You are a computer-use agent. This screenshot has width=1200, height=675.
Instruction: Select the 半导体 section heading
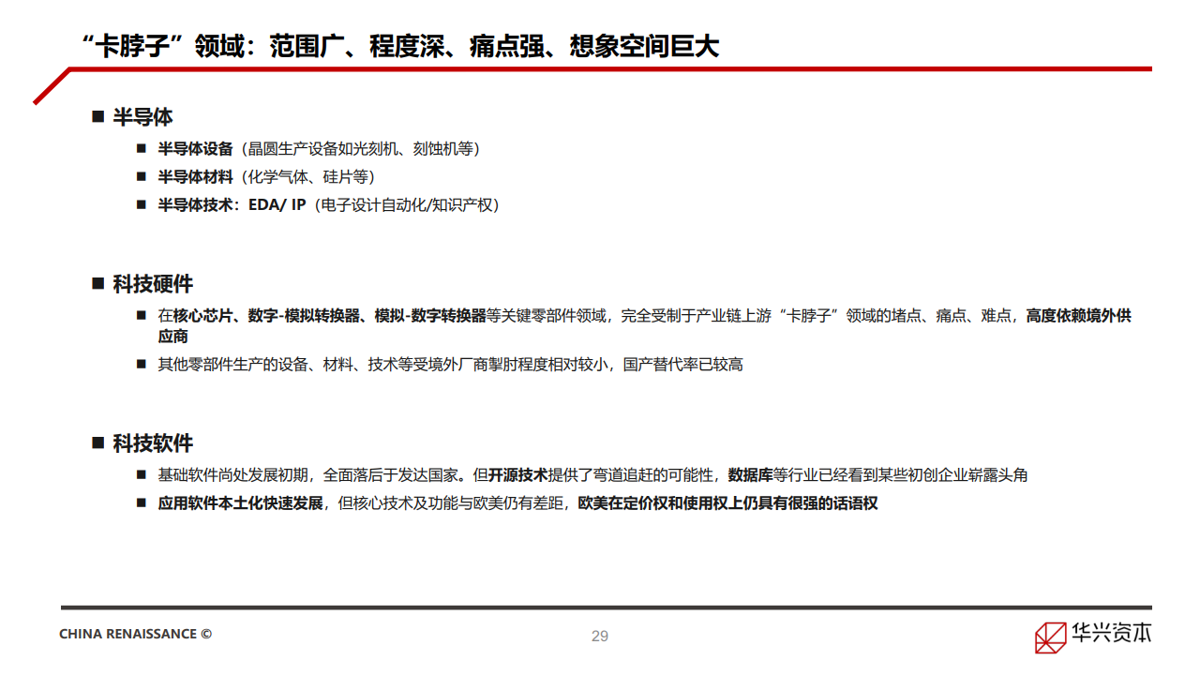142,117
